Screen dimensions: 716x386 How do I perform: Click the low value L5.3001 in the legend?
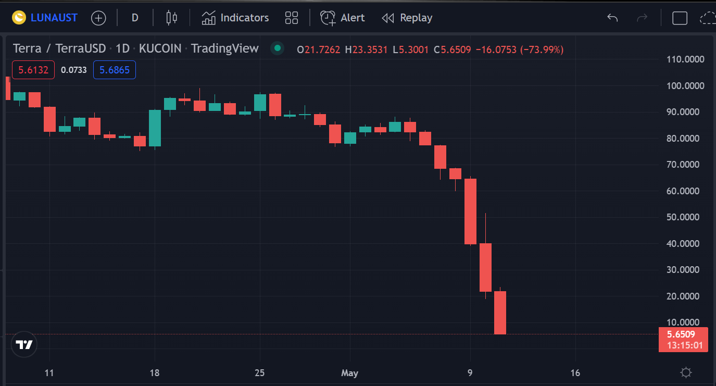click(410, 49)
